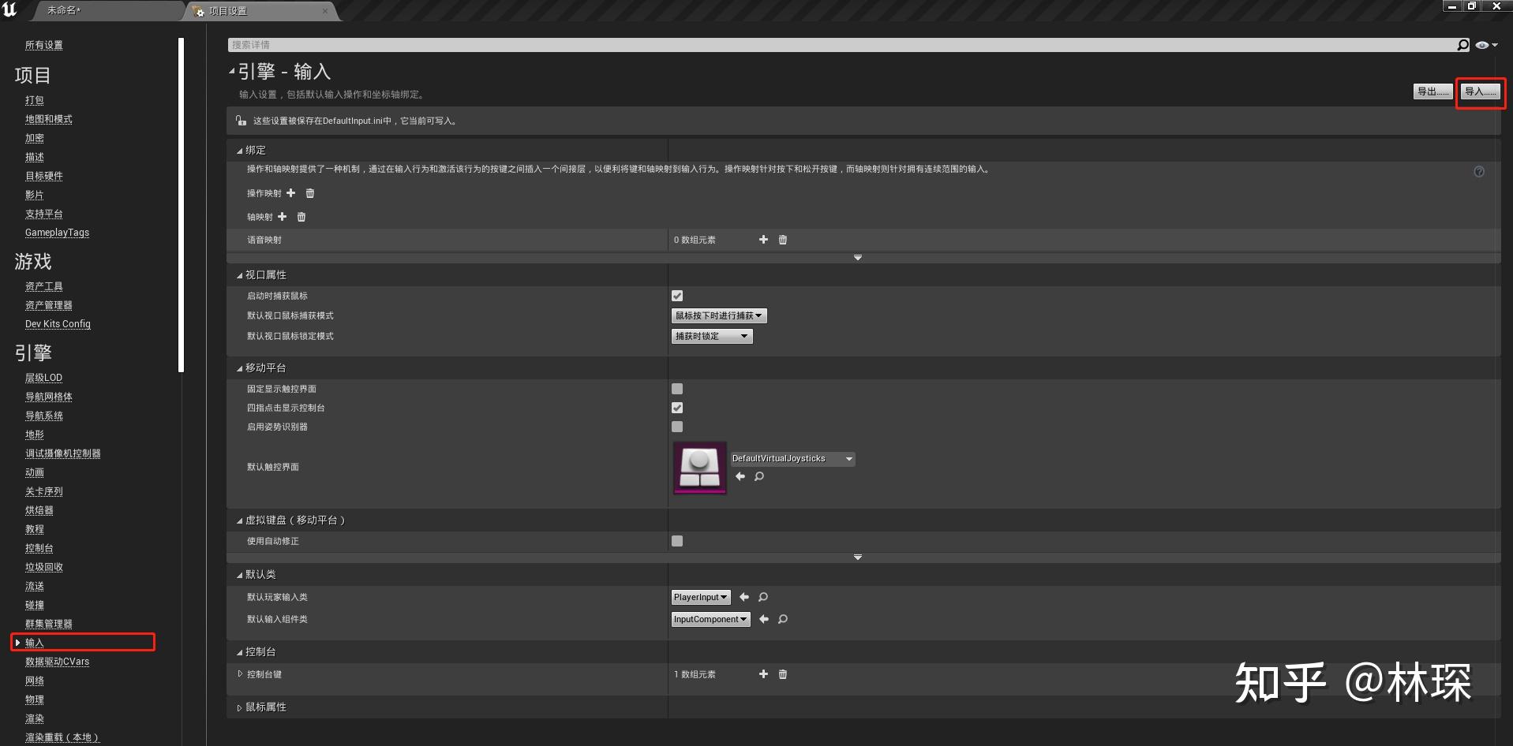Disable 四指点击显示控制台
This screenshot has width=1513, height=746.
click(x=676, y=408)
